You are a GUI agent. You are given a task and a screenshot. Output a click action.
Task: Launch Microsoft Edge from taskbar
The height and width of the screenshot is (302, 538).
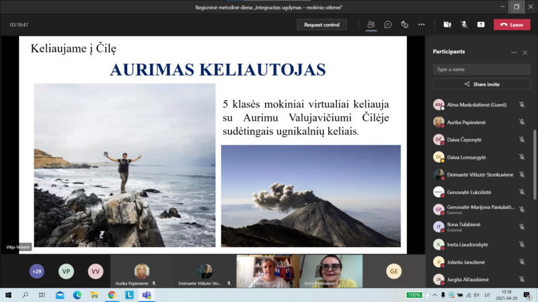pyautogui.click(x=77, y=295)
